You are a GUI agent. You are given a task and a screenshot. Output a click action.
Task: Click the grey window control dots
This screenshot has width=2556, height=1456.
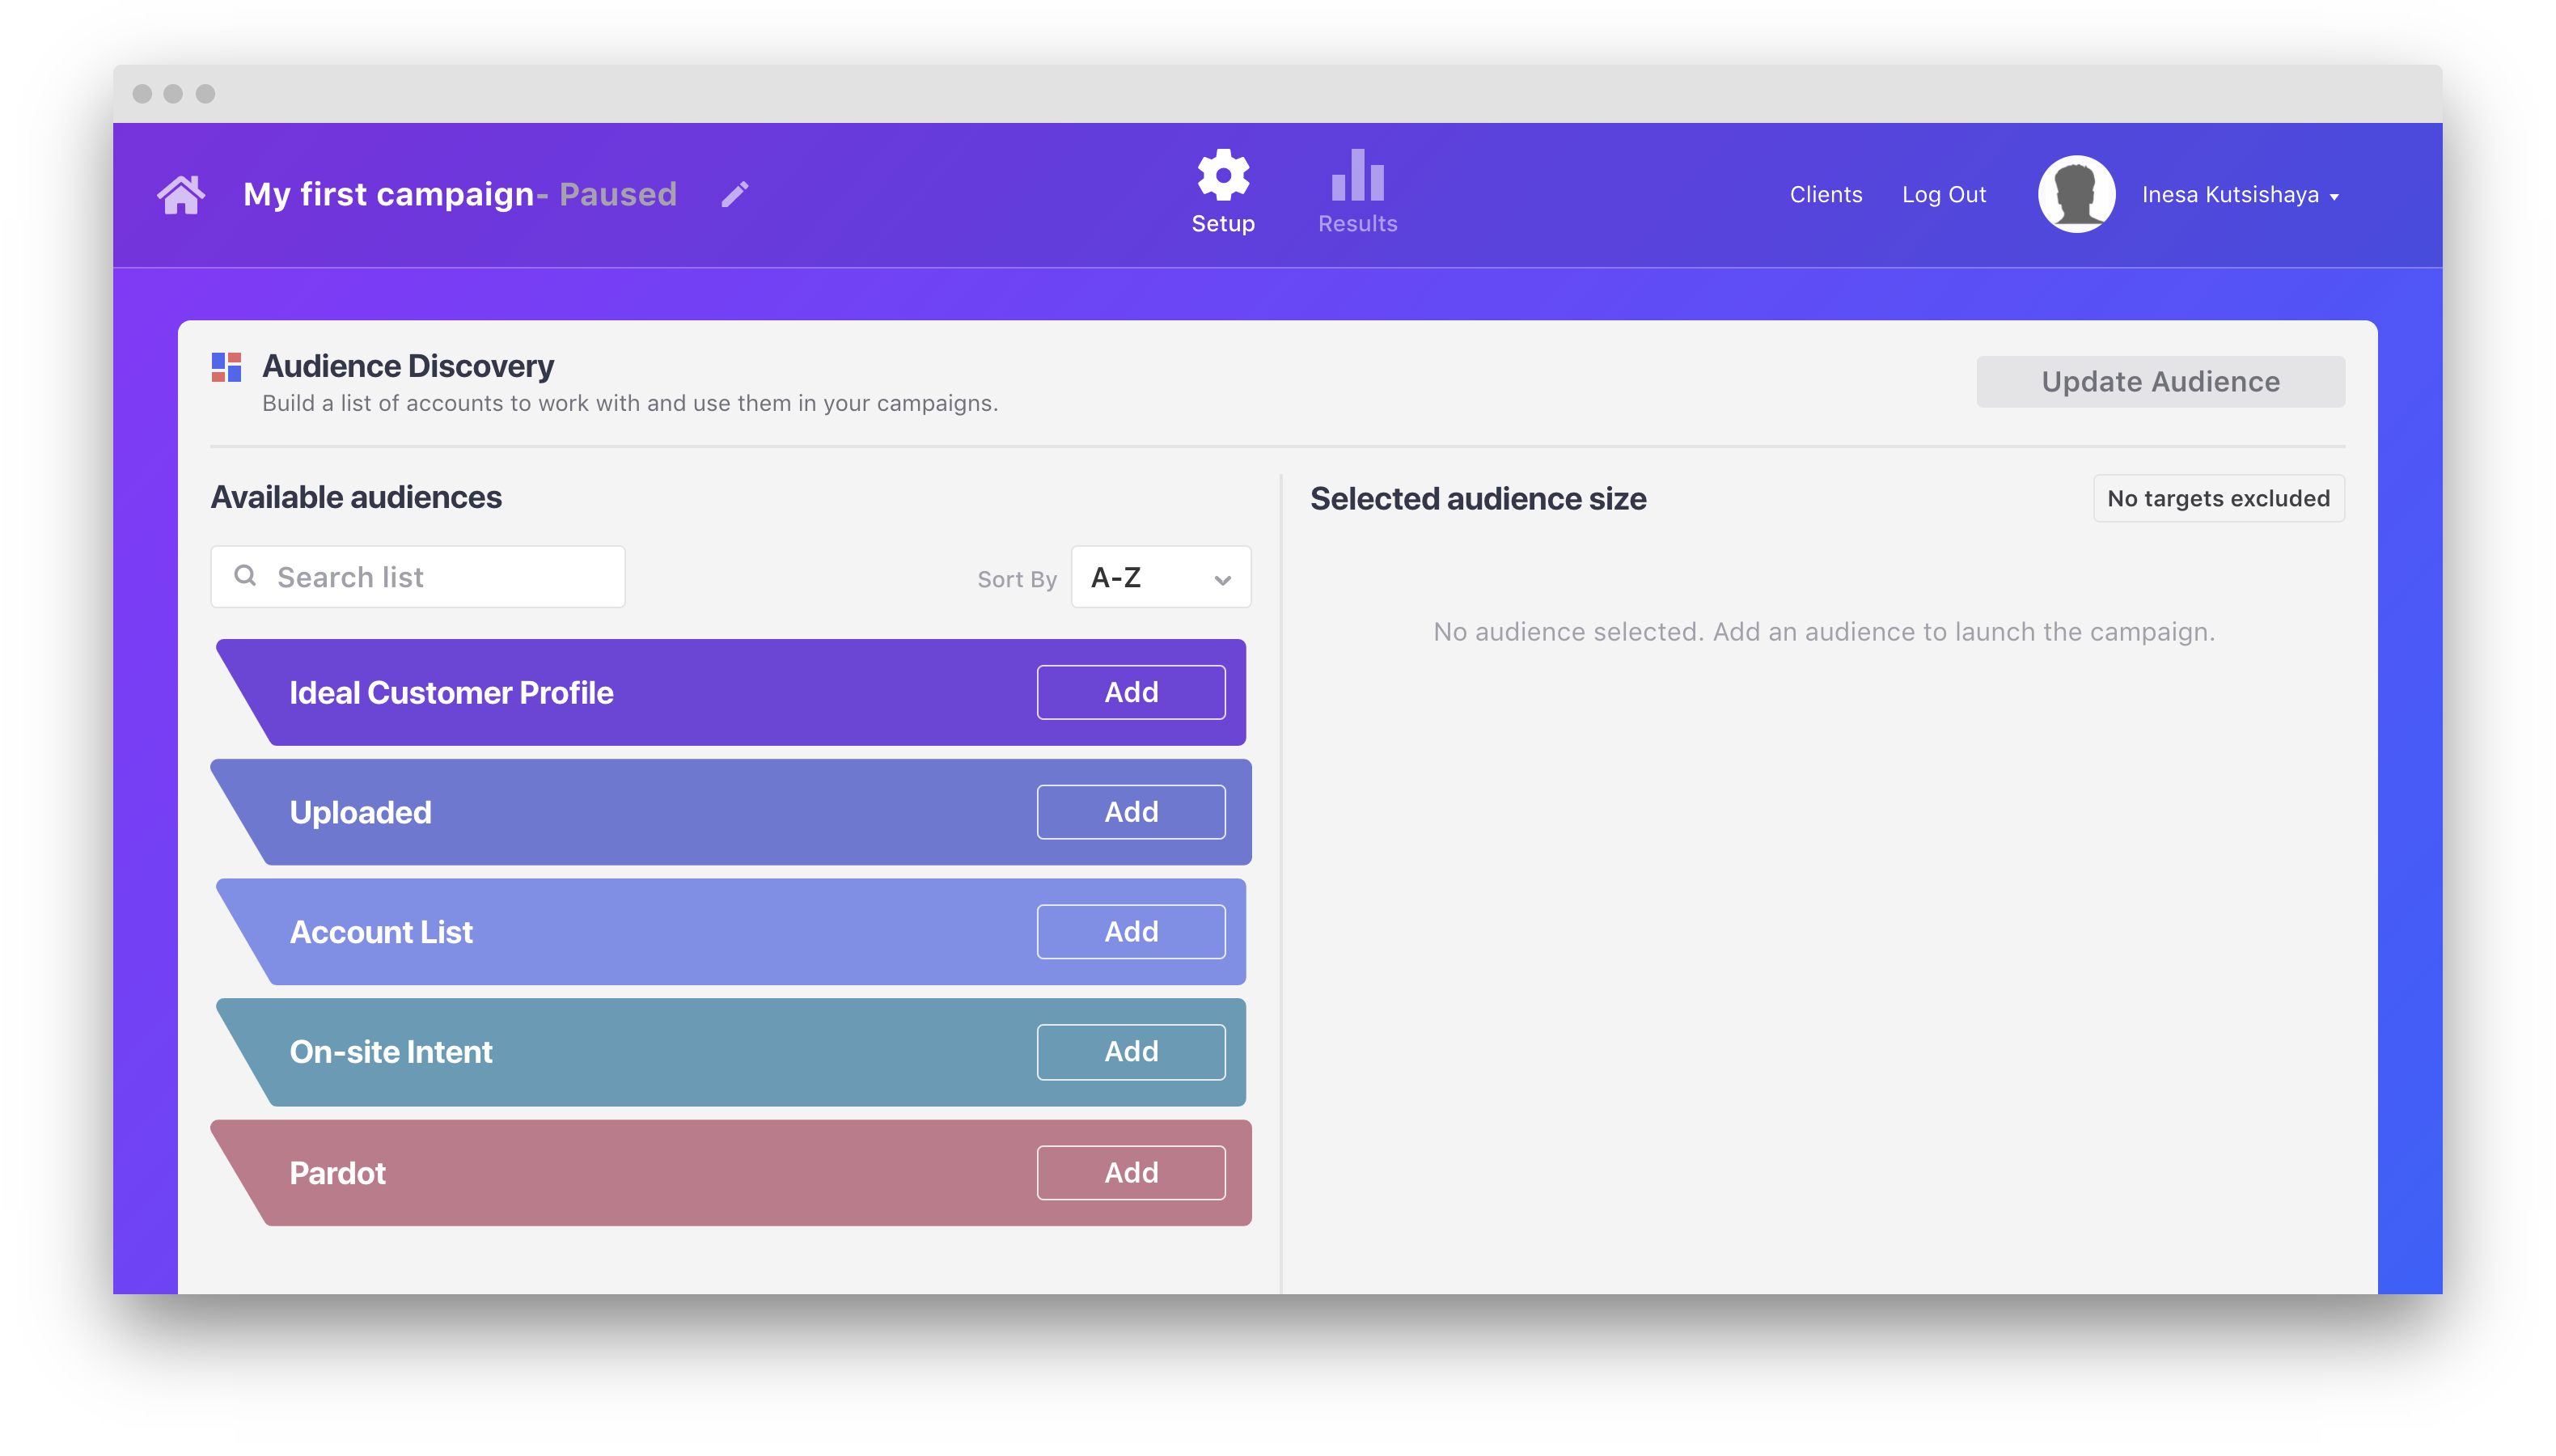click(173, 94)
